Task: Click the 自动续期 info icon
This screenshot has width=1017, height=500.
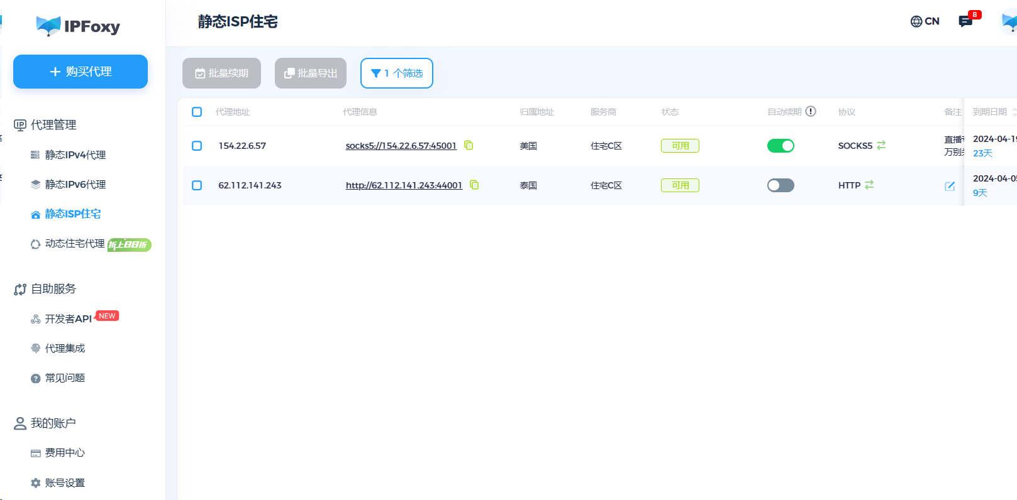Action: point(811,111)
